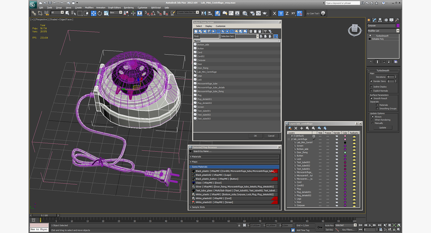
Task: Toggle the Angle Snap tool
Action: [153, 13]
